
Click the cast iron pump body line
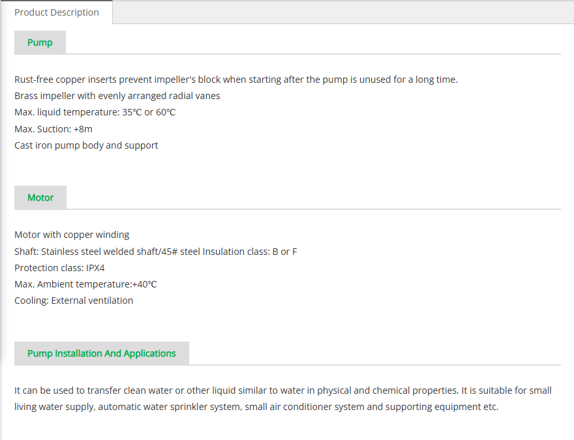click(x=86, y=145)
